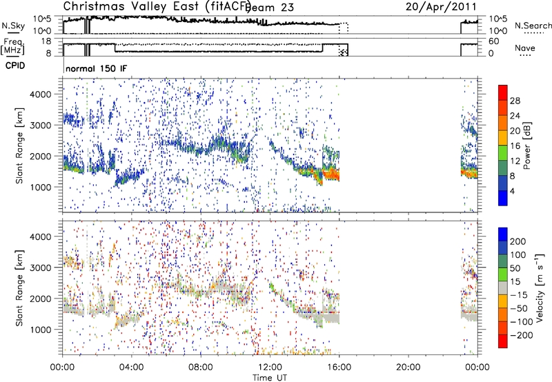Select the "N.Sky" legend label
The width and height of the screenshot is (552, 382).
point(13,26)
